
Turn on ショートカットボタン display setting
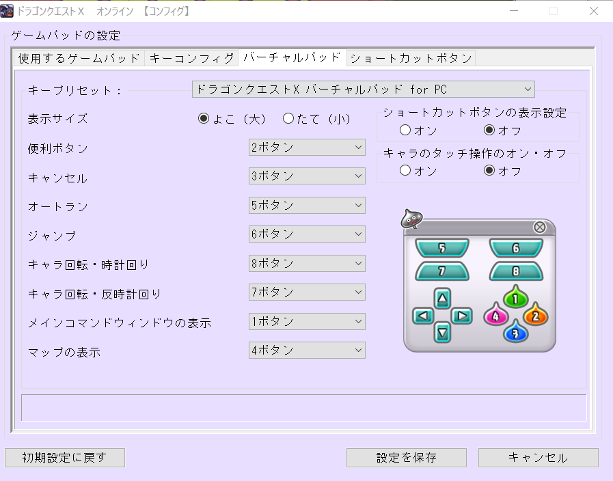click(x=405, y=130)
